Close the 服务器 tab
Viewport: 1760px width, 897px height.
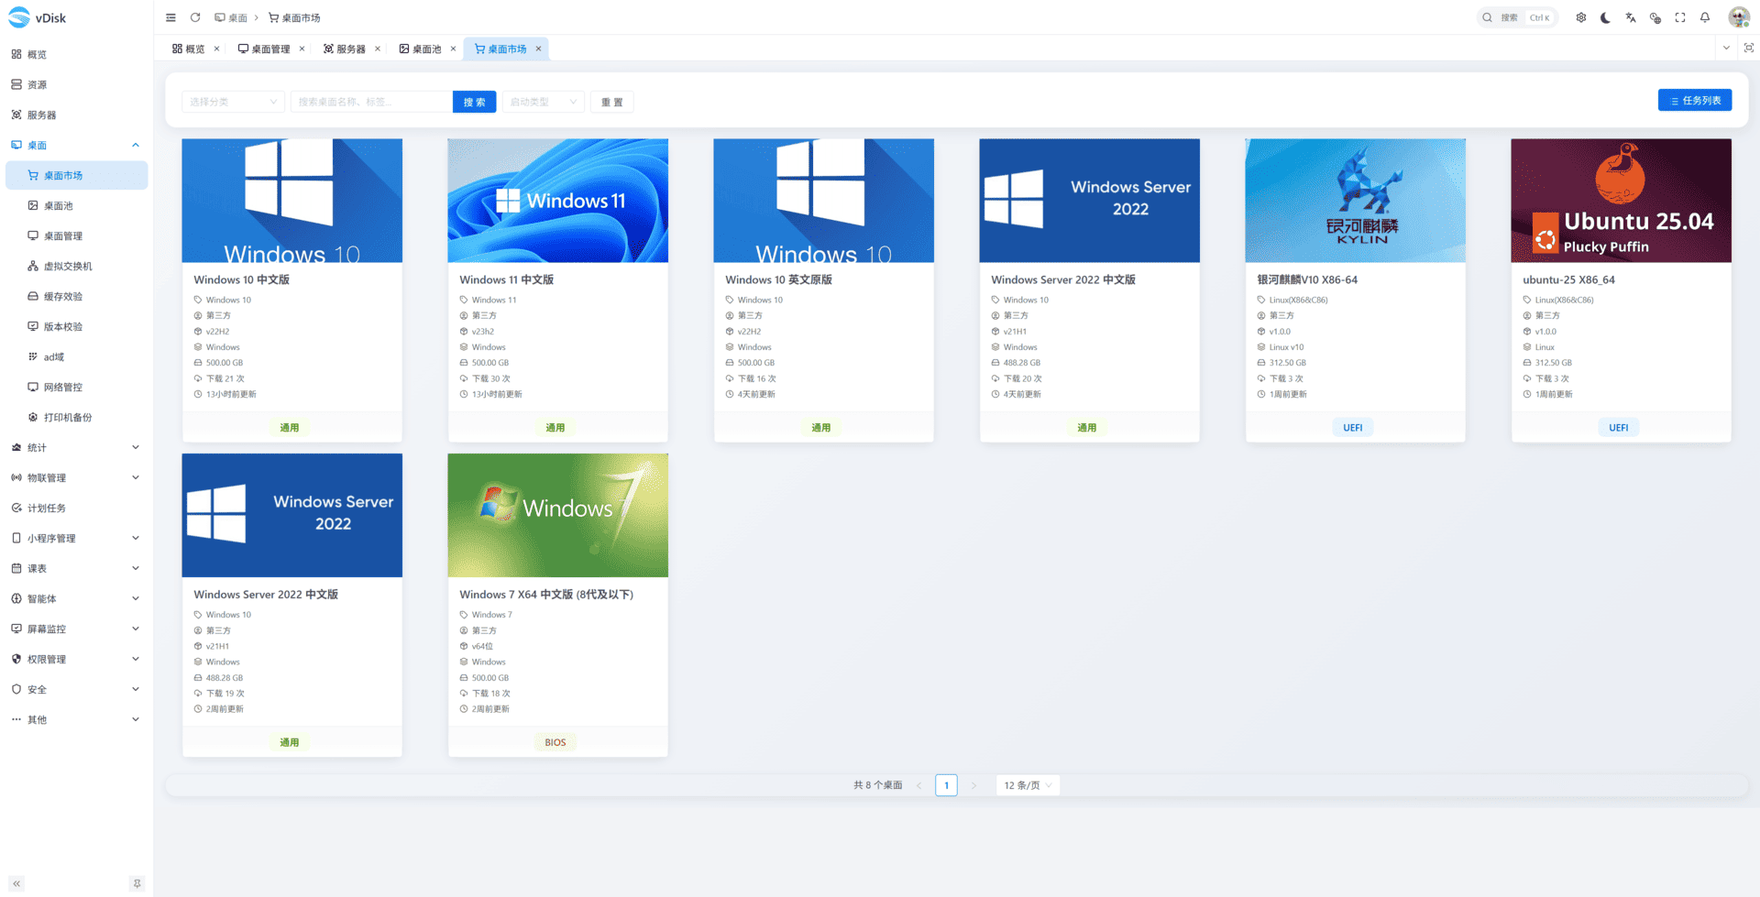378,49
